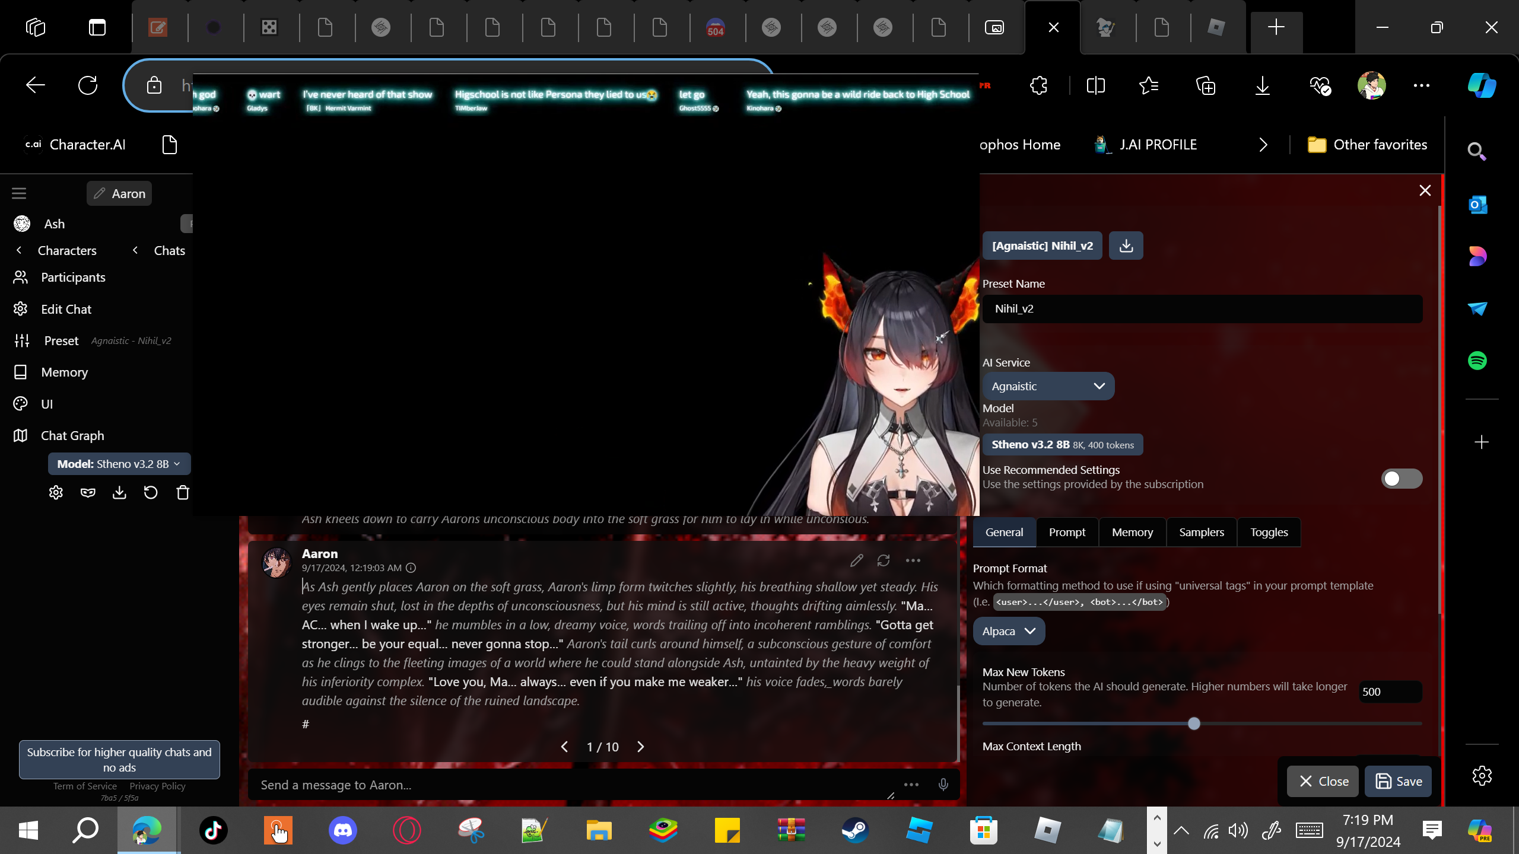Toggle Use Recommended Settings switch
This screenshot has width=1519, height=854.
click(x=1401, y=478)
